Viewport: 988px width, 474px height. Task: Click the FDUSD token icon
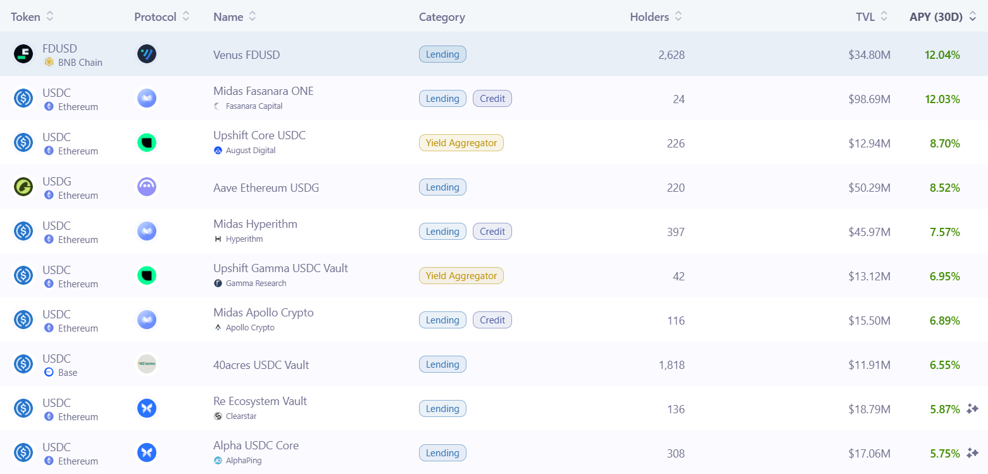point(23,54)
